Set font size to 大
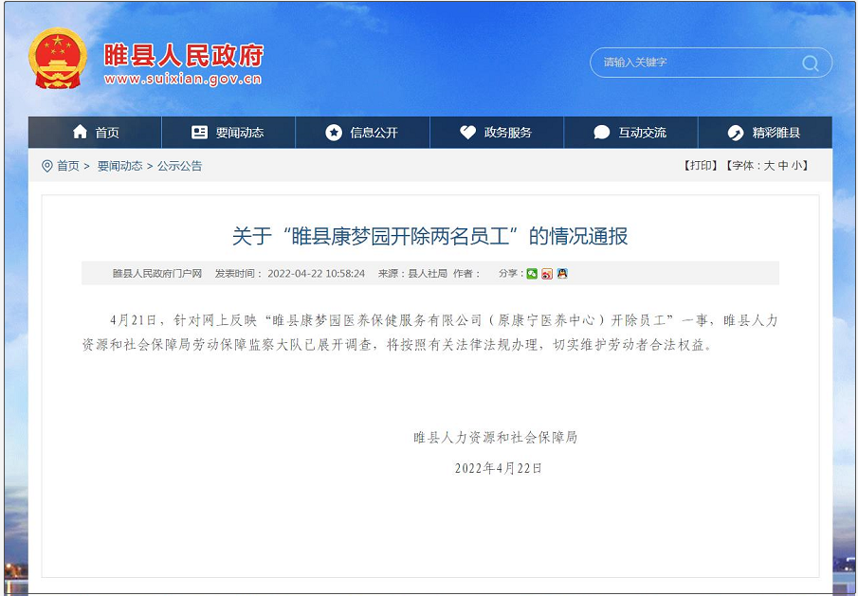Image resolution: width=858 pixels, height=596 pixels. 769,165
